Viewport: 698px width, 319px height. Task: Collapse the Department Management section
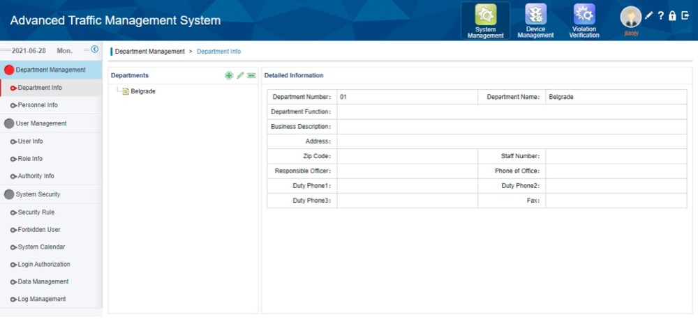(x=50, y=70)
